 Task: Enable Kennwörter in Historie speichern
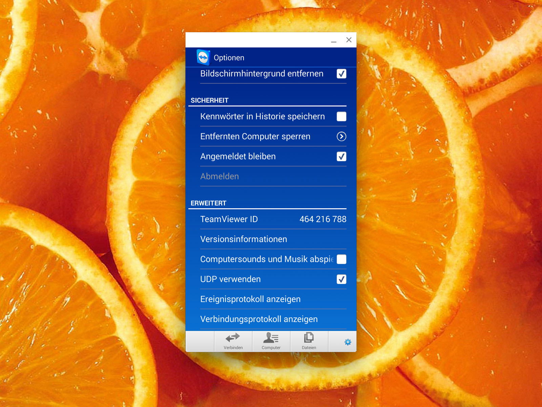point(341,116)
